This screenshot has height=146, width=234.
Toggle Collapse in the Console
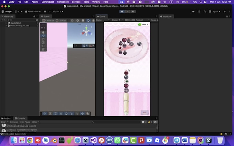pos(14,122)
